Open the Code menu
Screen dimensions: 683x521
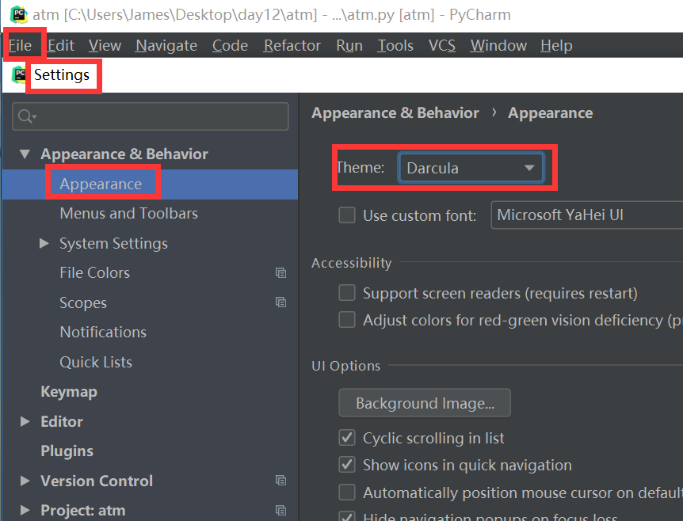230,45
